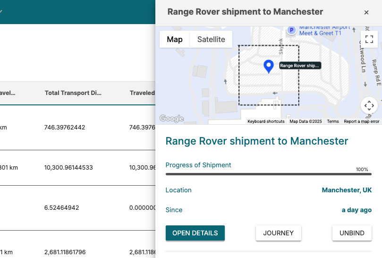Toggle fullscreen view of the map
382x258 pixels.
pyautogui.click(x=369, y=39)
